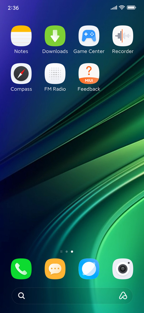
Task: Launch the Compass app
Action: click(21, 74)
